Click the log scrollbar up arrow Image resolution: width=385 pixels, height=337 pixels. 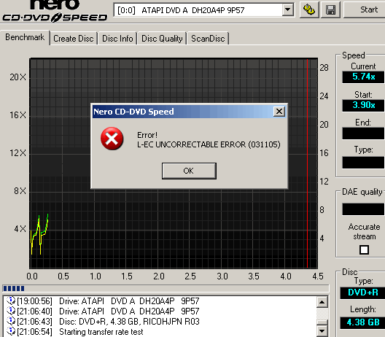coord(322,302)
